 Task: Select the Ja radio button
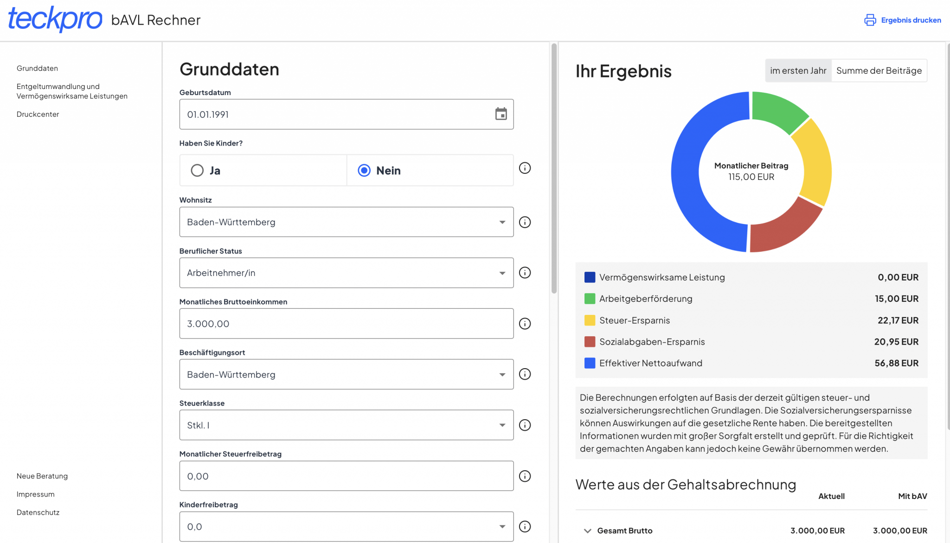pyautogui.click(x=197, y=171)
